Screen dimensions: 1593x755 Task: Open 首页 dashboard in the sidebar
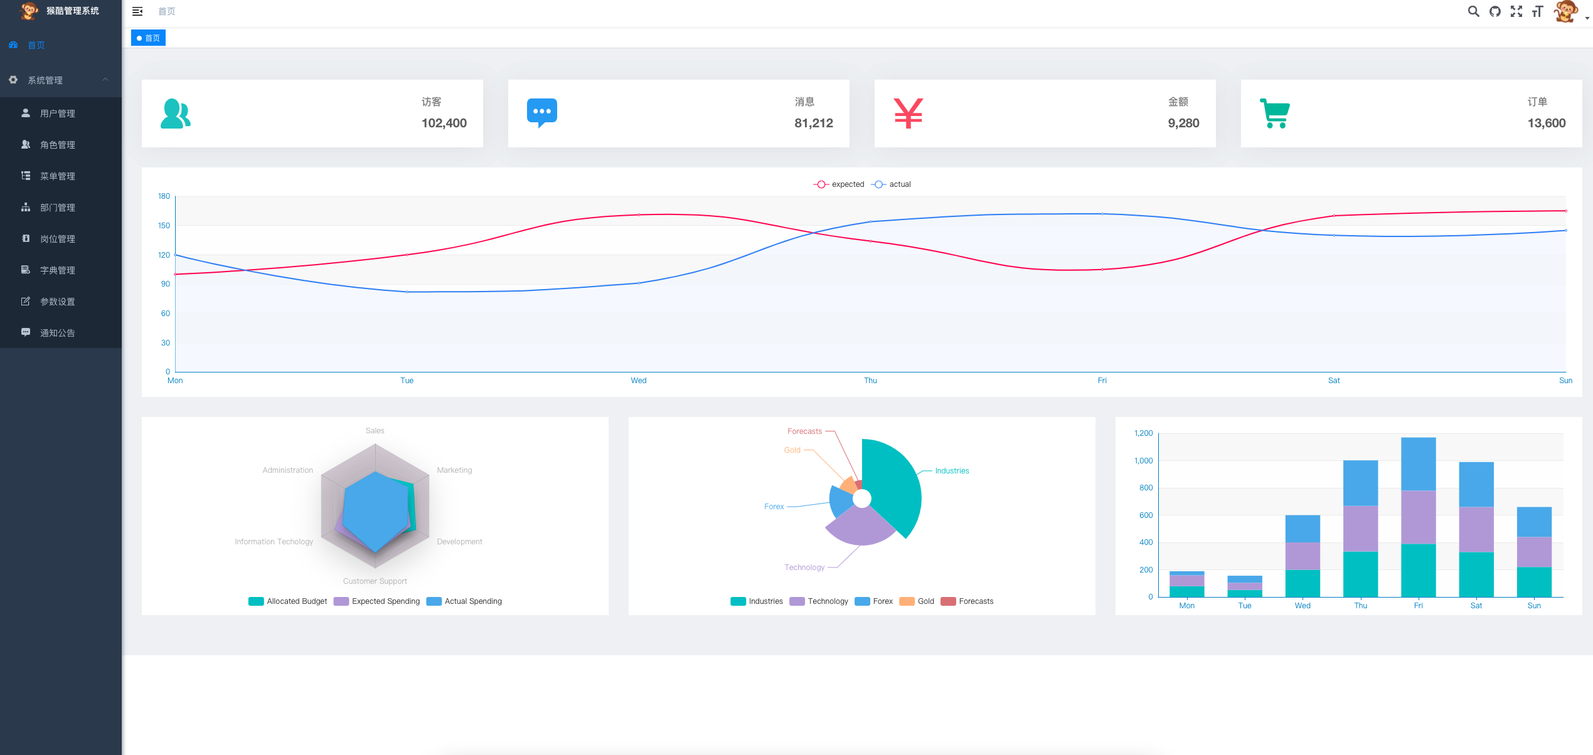point(61,45)
